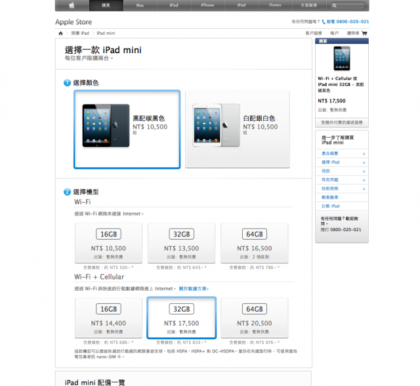Expand 選擇 iPad in the sidebar
The image size is (420, 386).
point(343,162)
